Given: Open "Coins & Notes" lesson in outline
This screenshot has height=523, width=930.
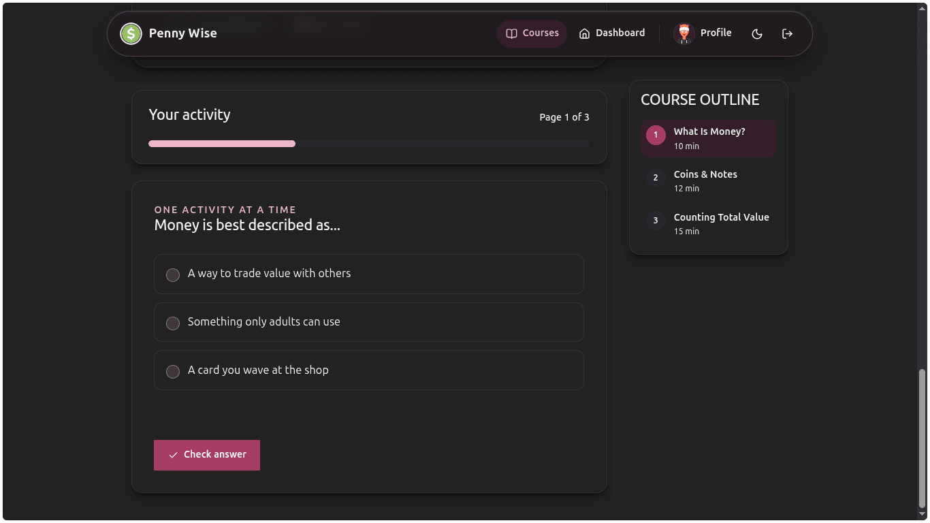Looking at the screenshot, I should click(709, 181).
